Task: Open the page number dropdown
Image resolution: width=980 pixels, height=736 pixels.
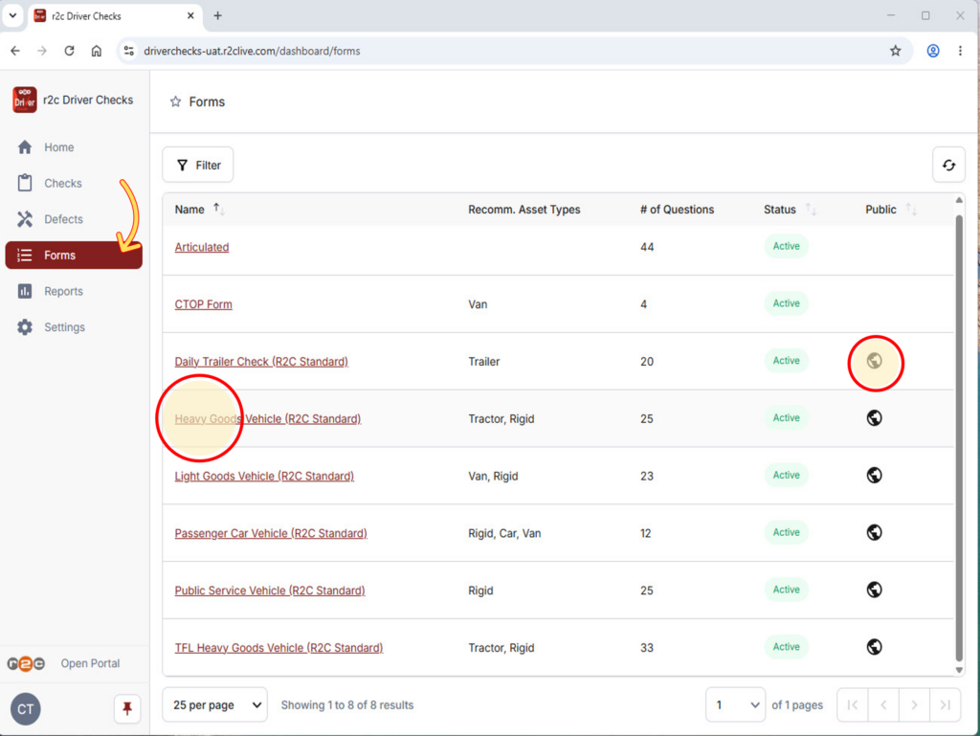Action: point(736,704)
